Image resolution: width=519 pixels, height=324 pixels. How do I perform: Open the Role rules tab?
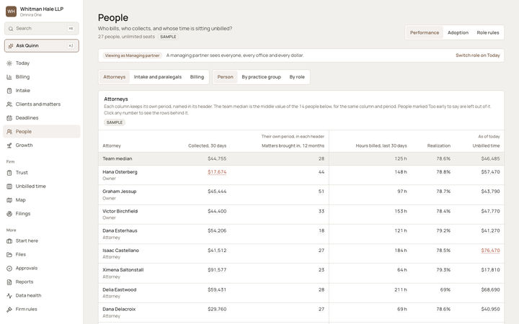(487, 32)
